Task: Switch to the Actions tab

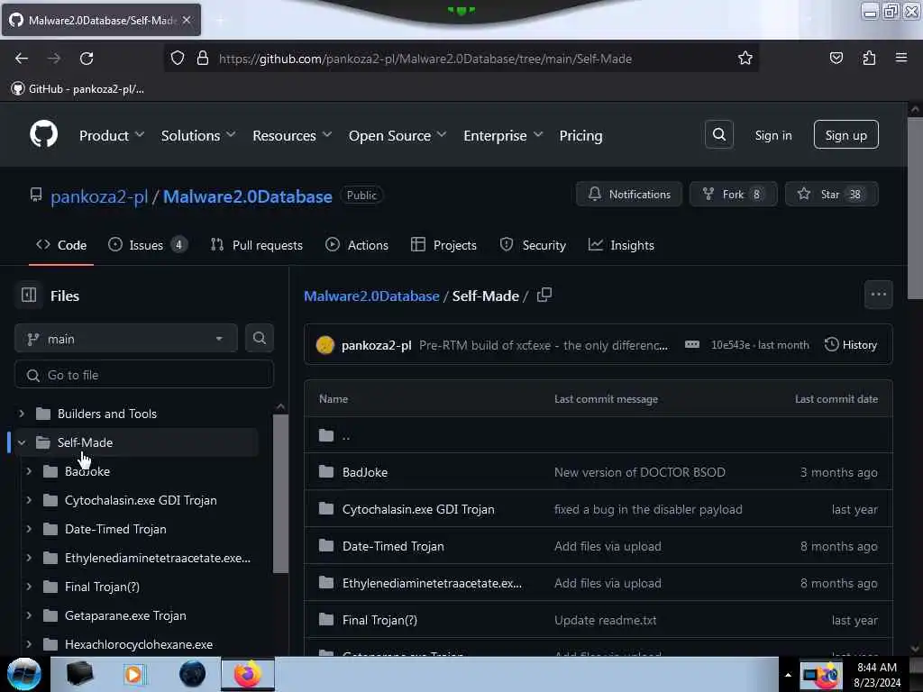Action: click(x=357, y=245)
